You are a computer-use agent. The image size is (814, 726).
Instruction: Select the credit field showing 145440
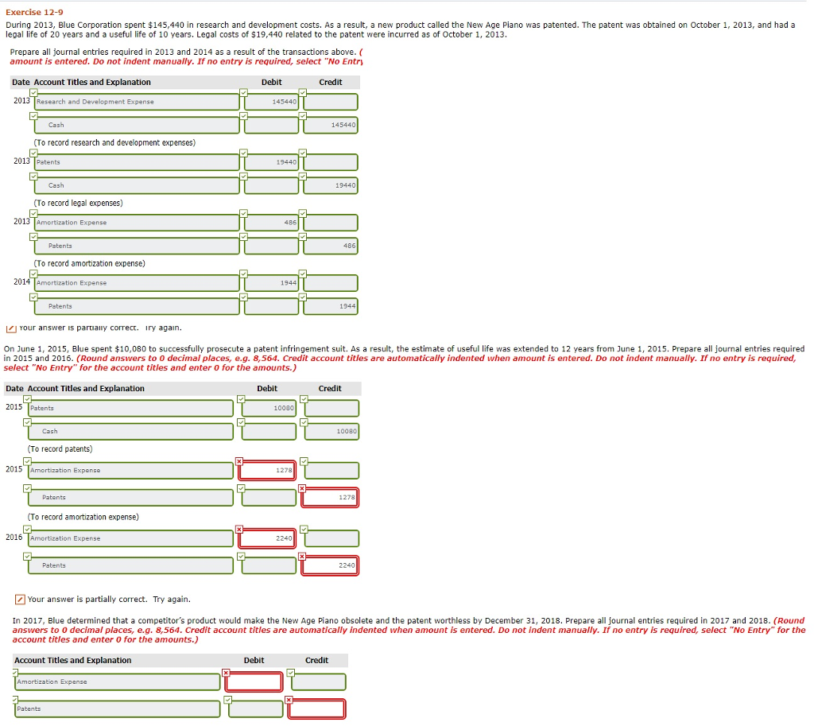point(331,125)
